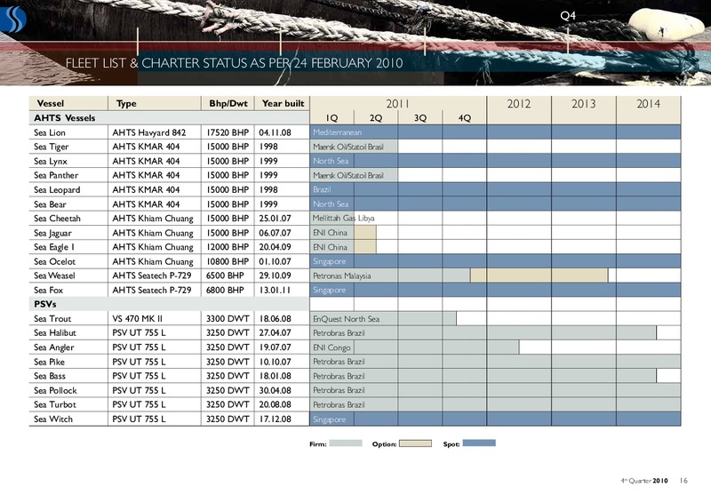Click the 'EnQuest North Sea' charter bar
This screenshot has height=503, width=711.
click(x=383, y=318)
